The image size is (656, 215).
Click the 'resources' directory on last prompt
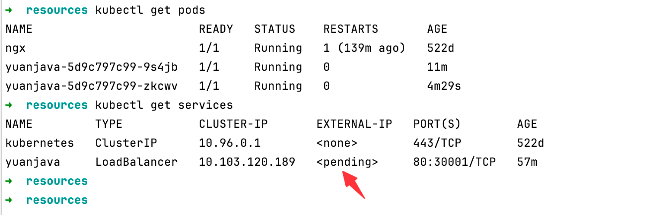tap(57, 200)
